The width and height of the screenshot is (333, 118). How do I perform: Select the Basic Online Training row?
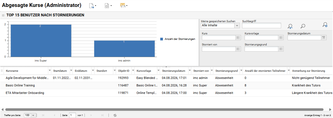(166, 86)
